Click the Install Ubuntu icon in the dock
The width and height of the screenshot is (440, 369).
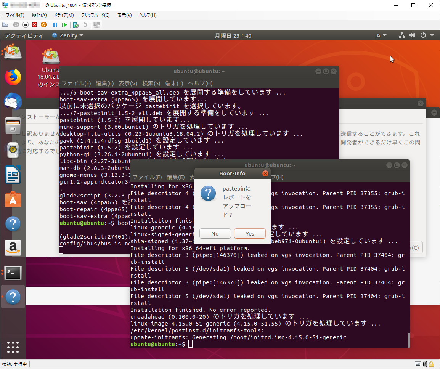[x=13, y=51]
